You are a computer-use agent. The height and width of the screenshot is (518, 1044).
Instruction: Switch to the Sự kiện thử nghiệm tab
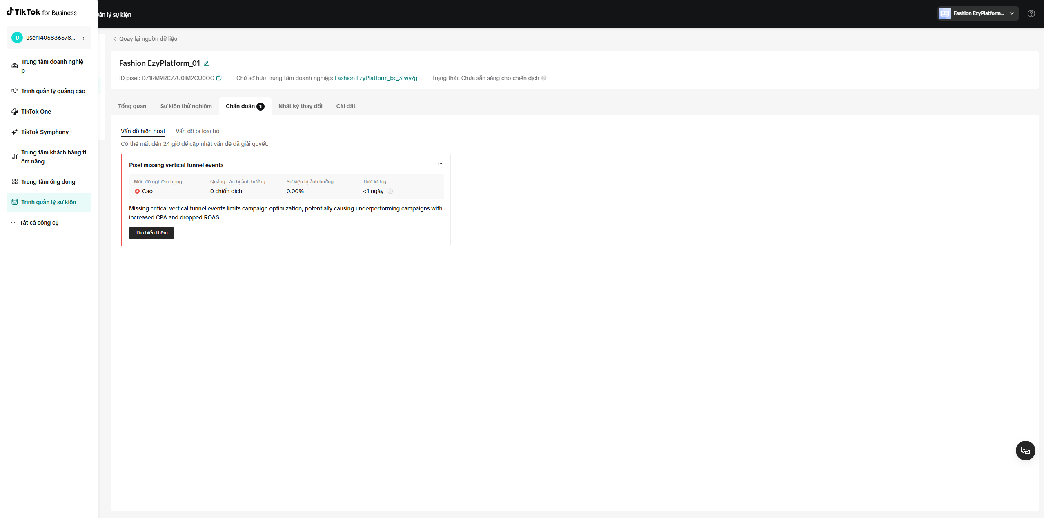click(186, 106)
